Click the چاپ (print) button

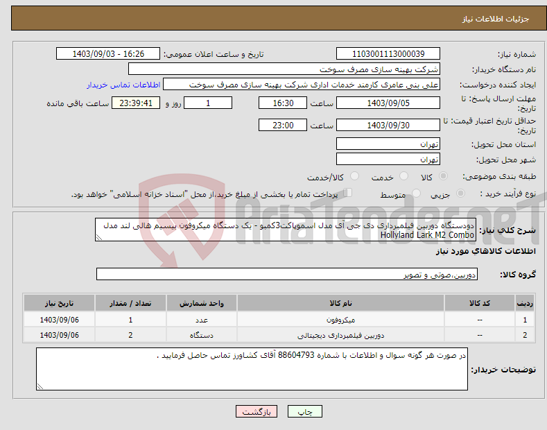coord(304,411)
